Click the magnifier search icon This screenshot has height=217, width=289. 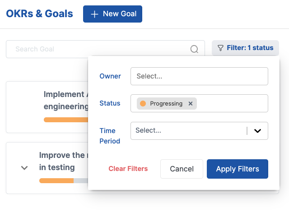point(194,49)
